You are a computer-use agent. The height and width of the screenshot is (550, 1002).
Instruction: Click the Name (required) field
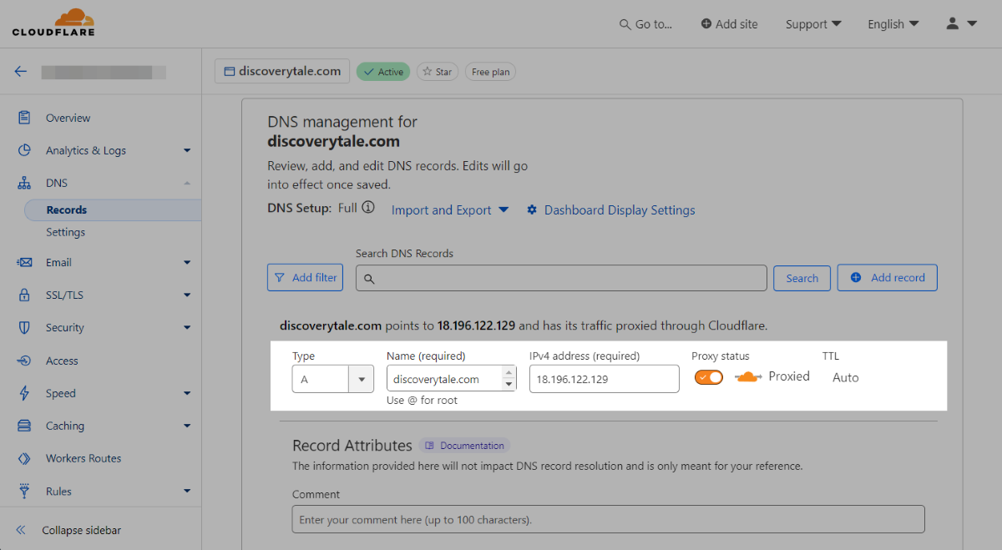452,379
